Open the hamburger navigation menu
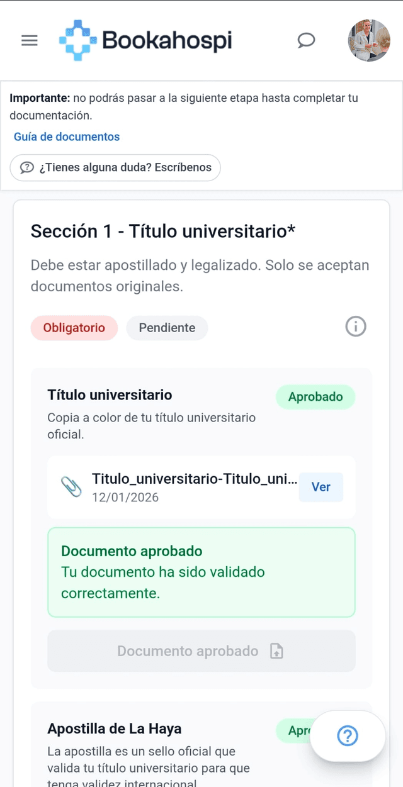This screenshot has width=403, height=787. (x=29, y=40)
